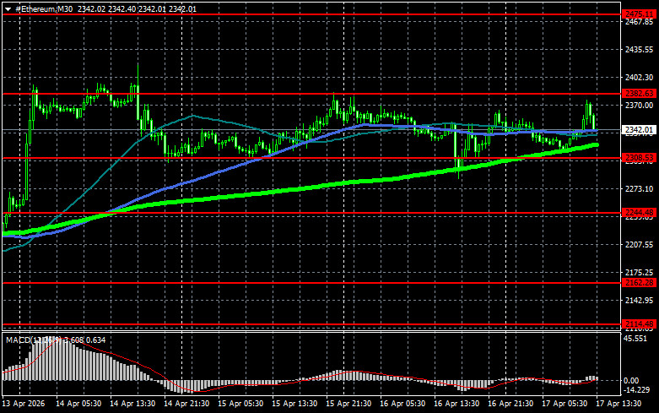659x413 pixels.
Task: Click the current price tag 2342.01 on axis
Action: (x=640, y=129)
